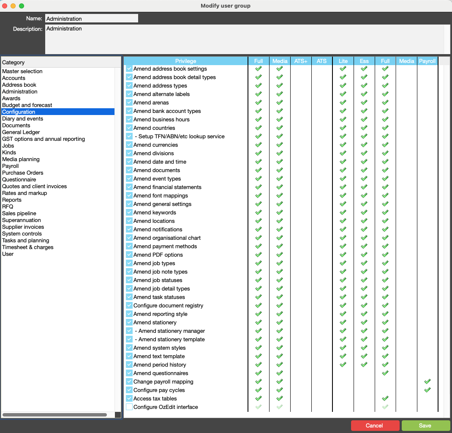Click Payroll column tick for Change payroll mapping
Viewport: 452px width, 433px height.
pos(427,381)
